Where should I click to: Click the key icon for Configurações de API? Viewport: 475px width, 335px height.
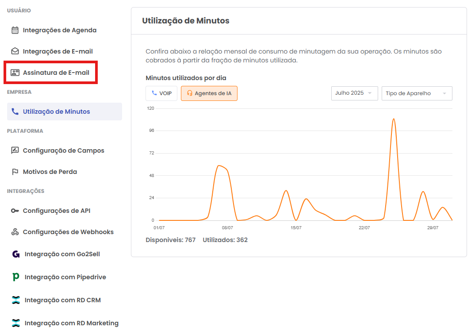[15, 211]
